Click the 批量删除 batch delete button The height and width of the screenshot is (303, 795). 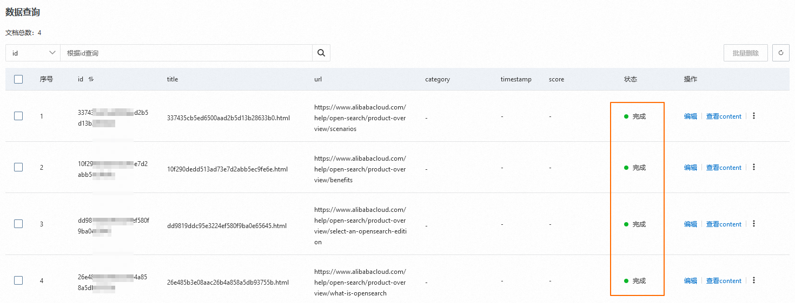[x=745, y=53]
